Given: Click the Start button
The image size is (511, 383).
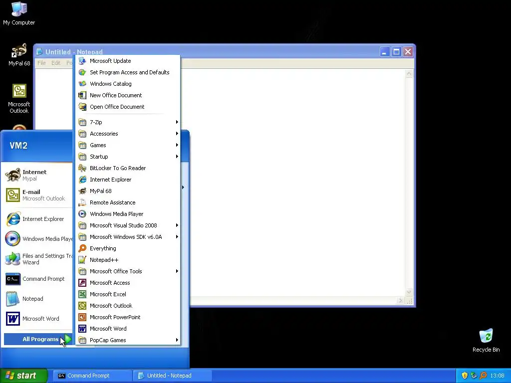Looking at the screenshot, I should coord(24,376).
